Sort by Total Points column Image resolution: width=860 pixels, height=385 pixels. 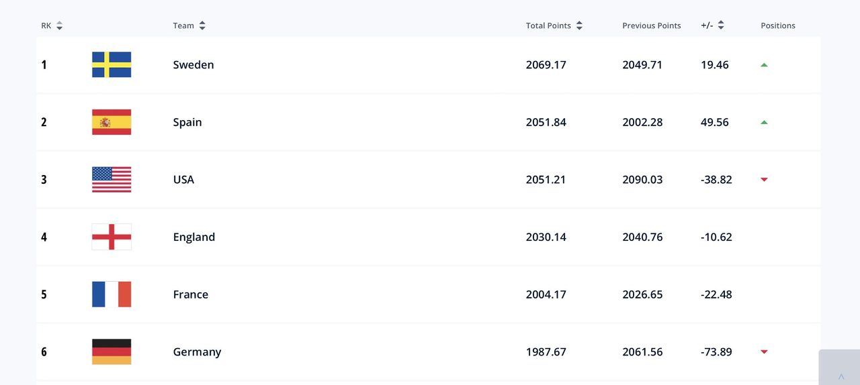[579, 25]
